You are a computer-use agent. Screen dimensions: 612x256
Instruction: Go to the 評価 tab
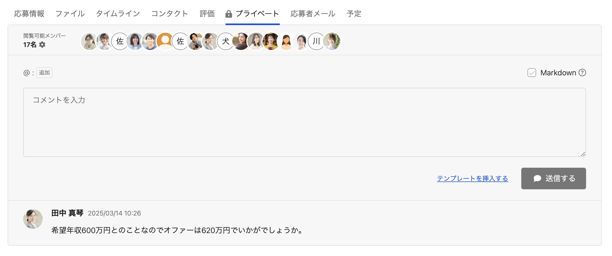pyautogui.click(x=207, y=14)
